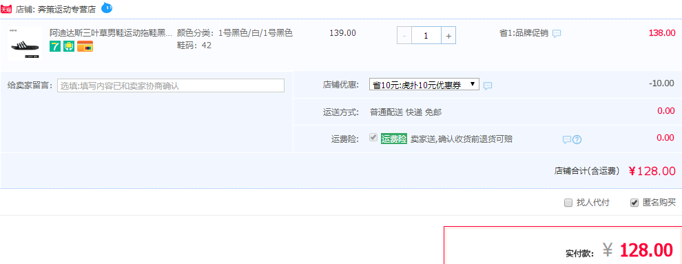The width and height of the screenshot is (682, 264).
Task: Click the quantity number input box
Action: point(426,36)
